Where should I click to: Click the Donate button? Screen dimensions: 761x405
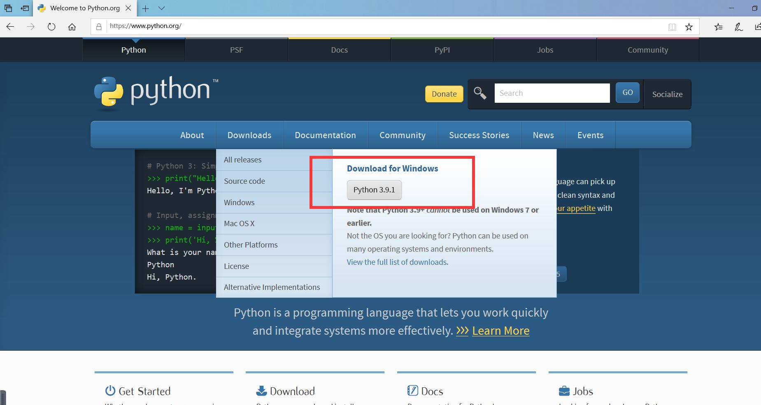click(x=444, y=94)
